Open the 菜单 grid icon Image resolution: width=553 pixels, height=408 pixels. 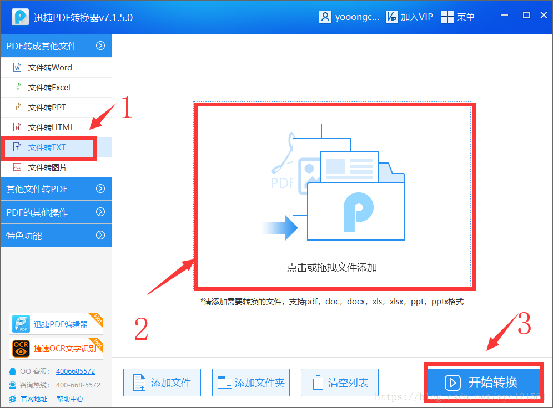pos(447,17)
